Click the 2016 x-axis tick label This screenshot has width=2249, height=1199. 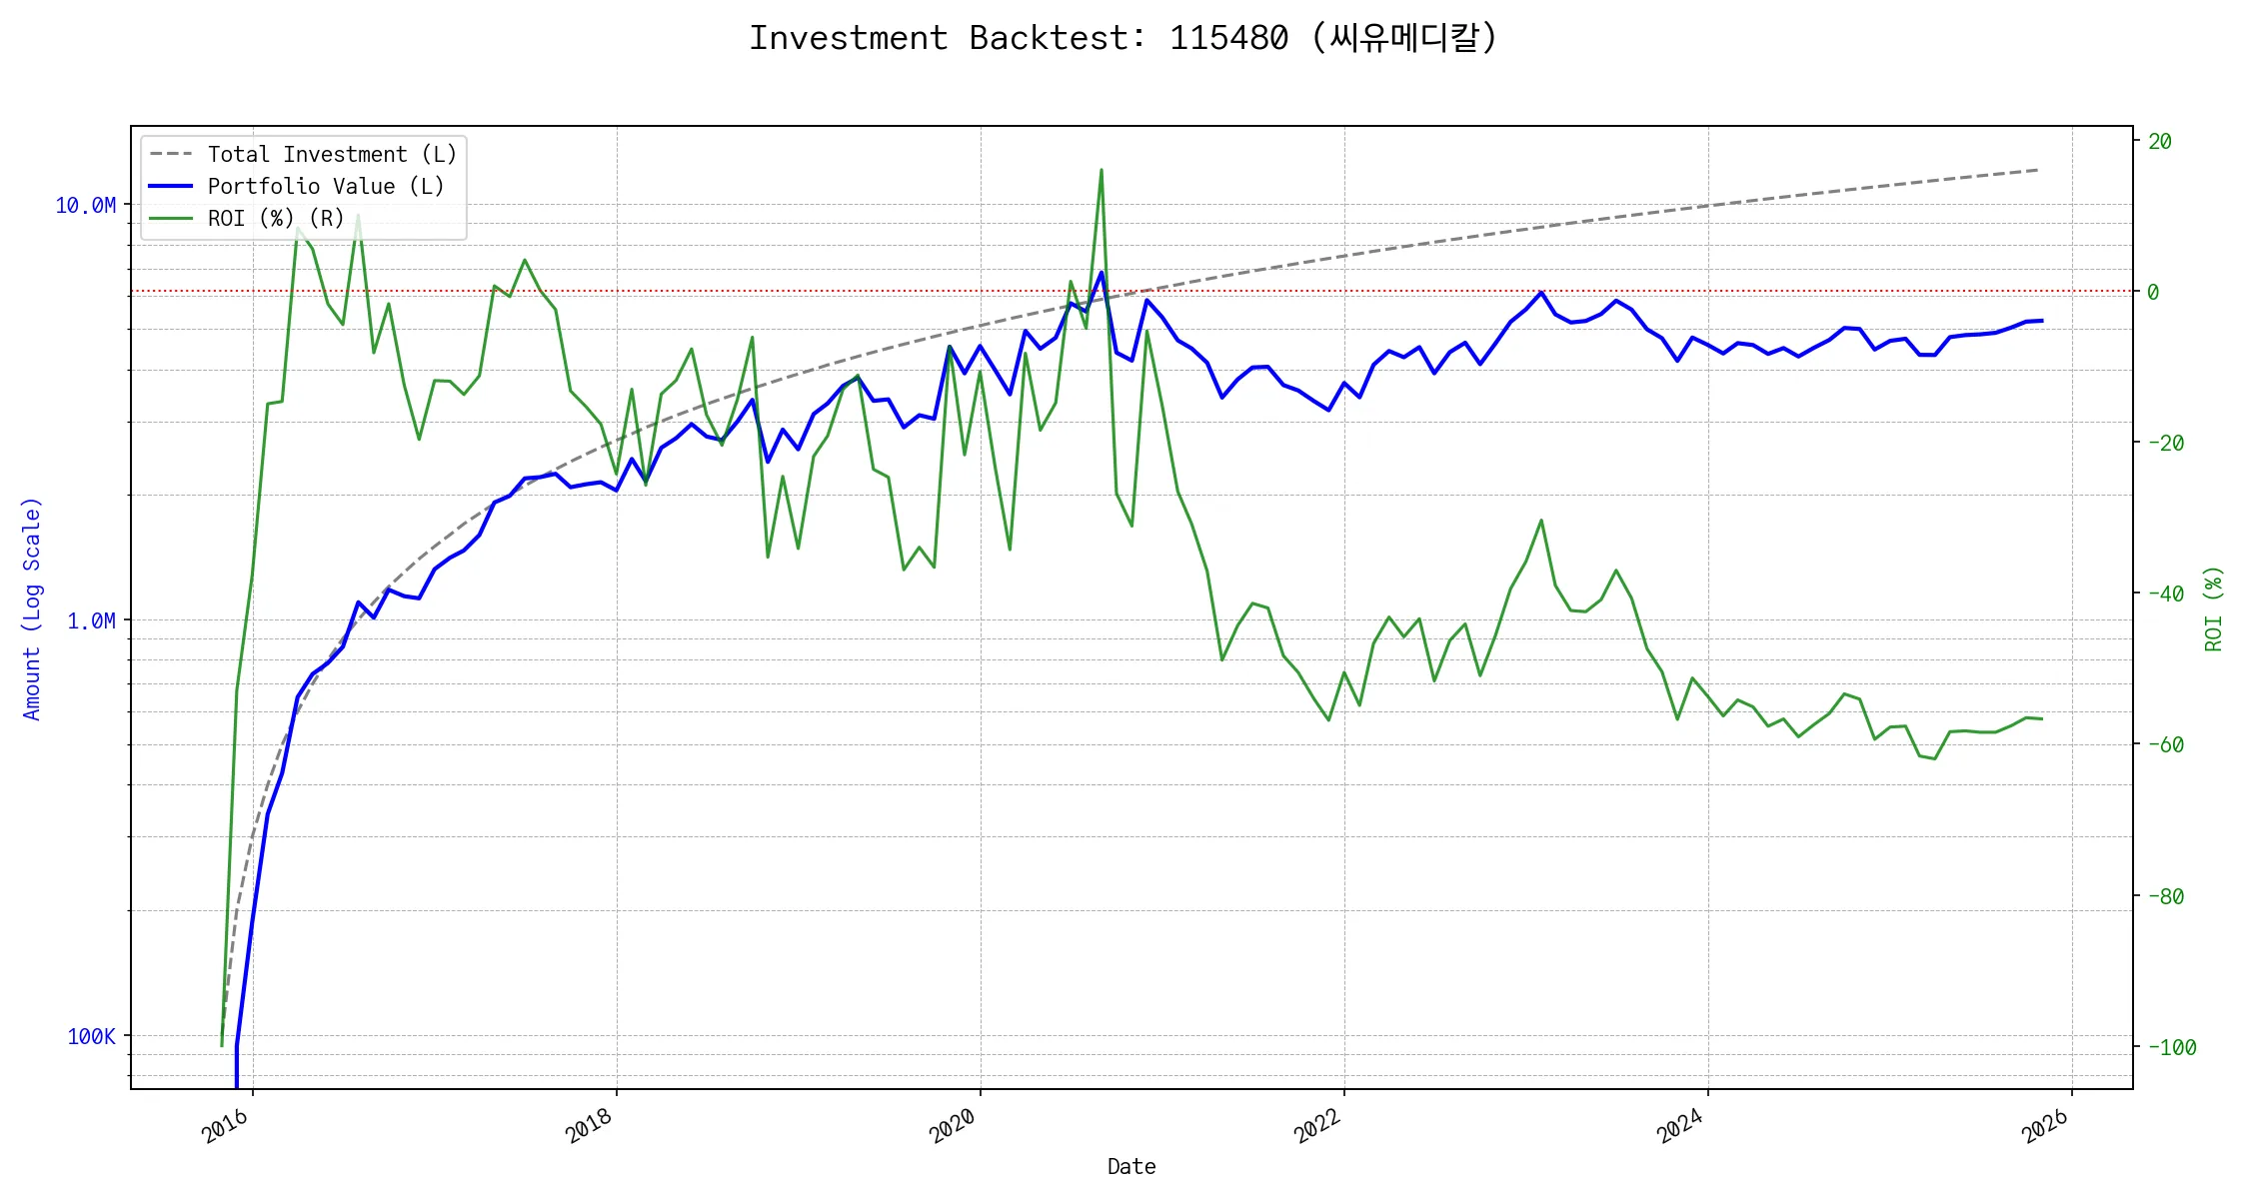coord(226,1126)
